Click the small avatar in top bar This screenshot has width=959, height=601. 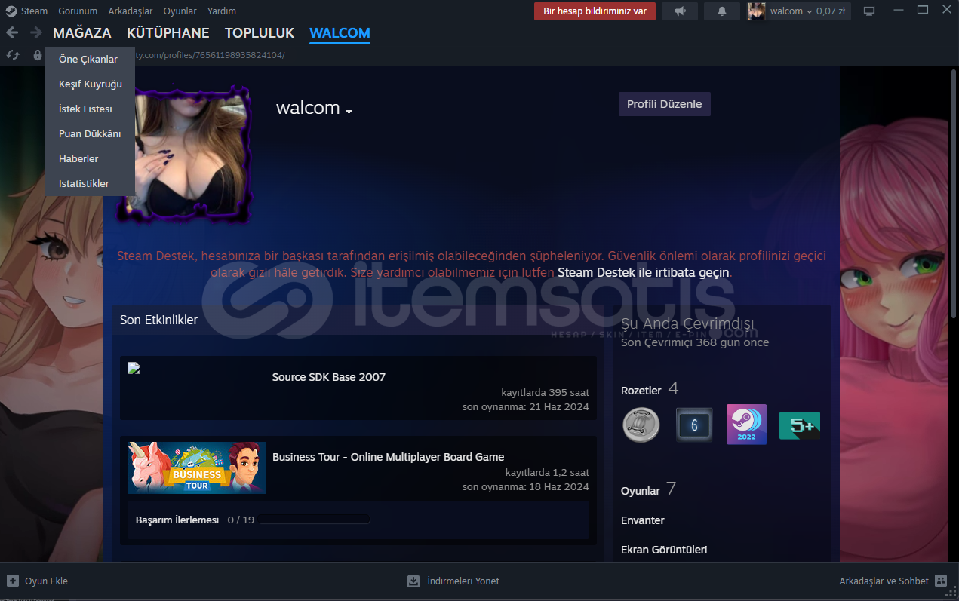tap(757, 11)
